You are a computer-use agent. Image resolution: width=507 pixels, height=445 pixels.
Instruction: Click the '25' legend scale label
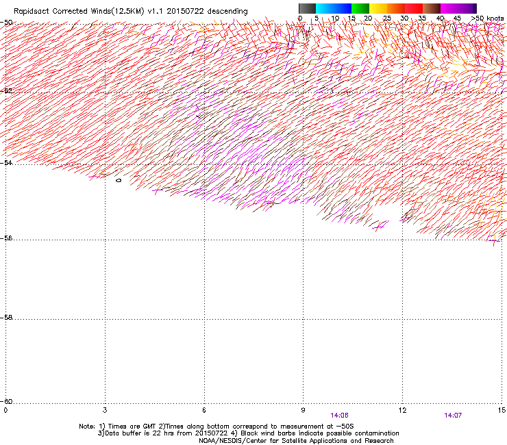click(386, 18)
